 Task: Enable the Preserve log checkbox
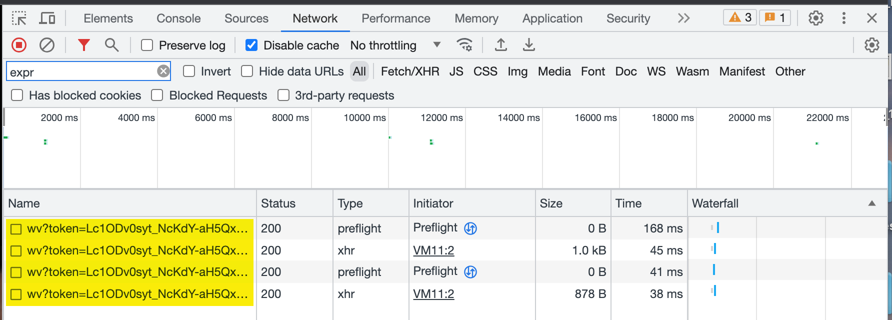pos(147,45)
